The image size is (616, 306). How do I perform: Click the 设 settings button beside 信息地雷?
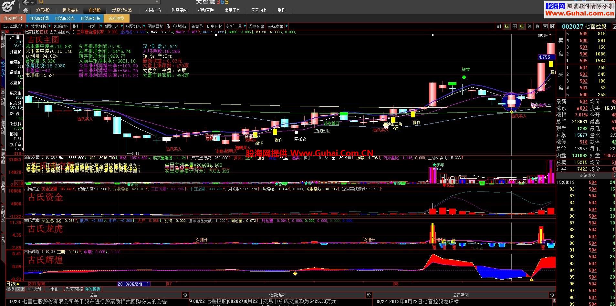pyautogui.click(x=369, y=295)
